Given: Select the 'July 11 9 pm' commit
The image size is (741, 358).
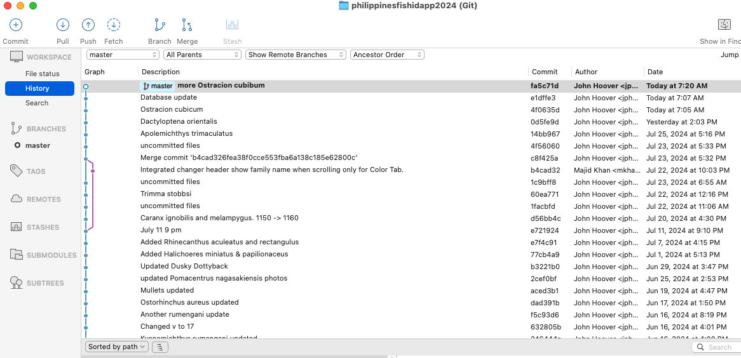Looking at the screenshot, I should point(411,230).
